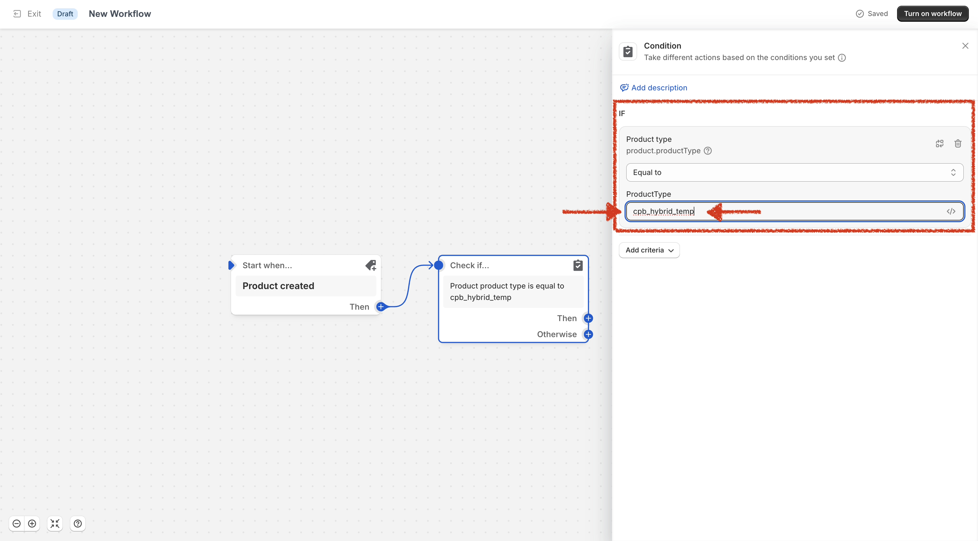
Task: Click the Add description chat bubble icon
Action: [624, 88]
